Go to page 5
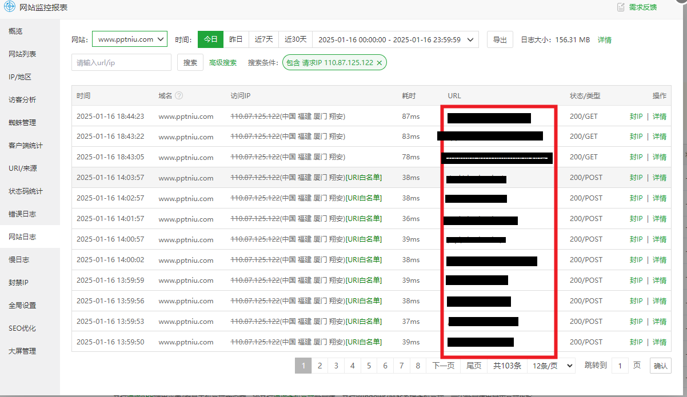 point(369,366)
